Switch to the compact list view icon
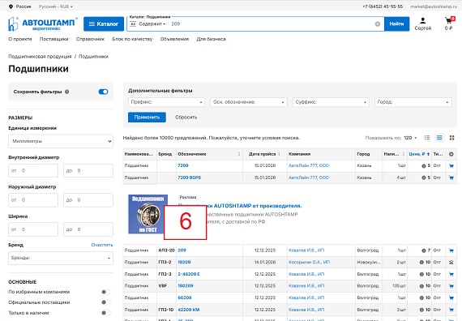This screenshot has width=462, height=321. [x=439, y=138]
